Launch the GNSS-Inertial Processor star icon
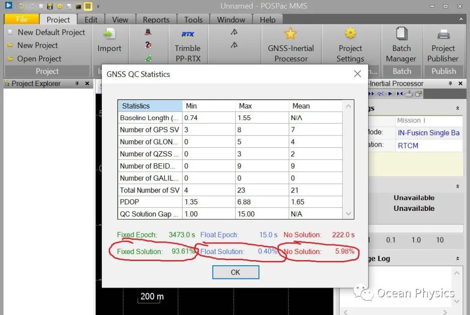 [x=290, y=34]
